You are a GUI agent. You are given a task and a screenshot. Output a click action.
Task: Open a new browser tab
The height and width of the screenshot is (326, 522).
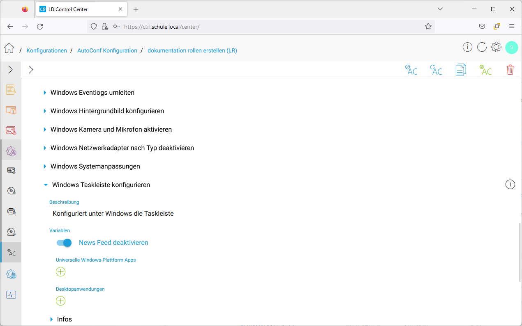(x=136, y=9)
